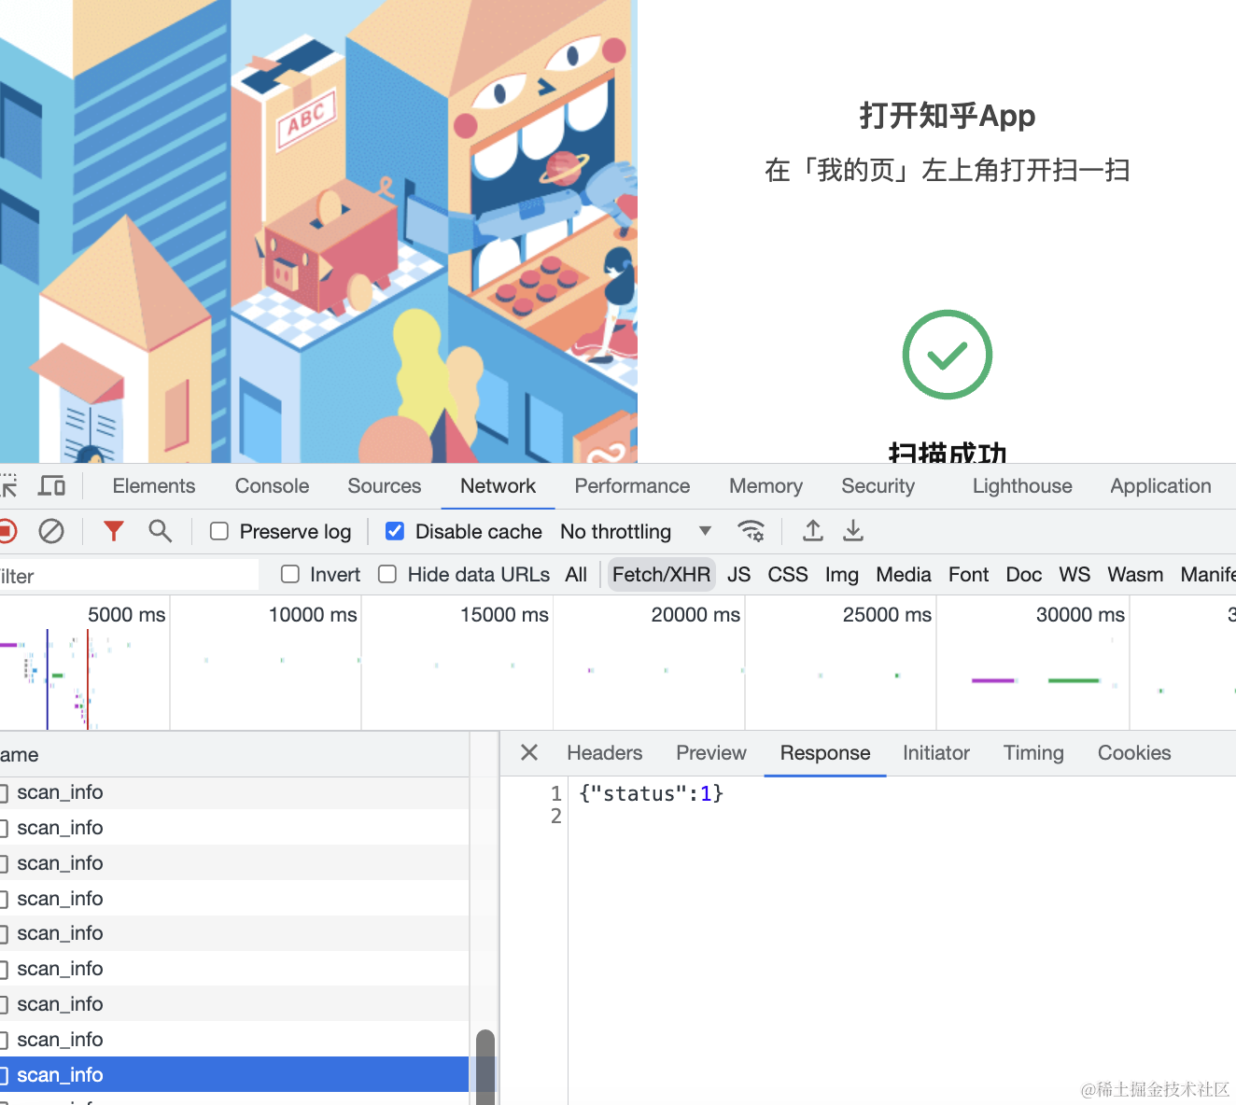Screen dimensions: 1236x1105
Task: Switch to the Console tab
Action: pyautogui.click(x=272, y=486)
